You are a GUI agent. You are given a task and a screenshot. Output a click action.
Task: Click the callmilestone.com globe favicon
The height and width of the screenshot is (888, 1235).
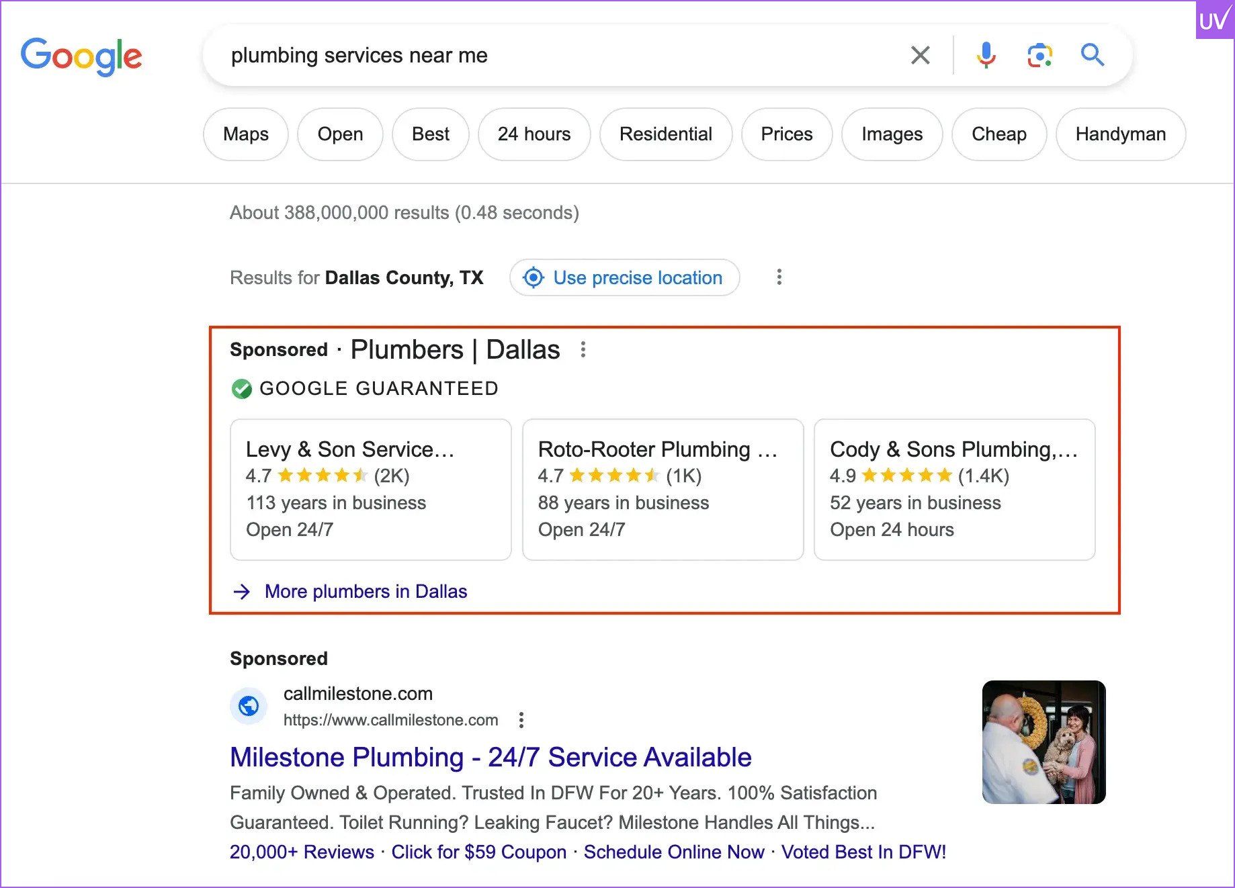point(249,706)
